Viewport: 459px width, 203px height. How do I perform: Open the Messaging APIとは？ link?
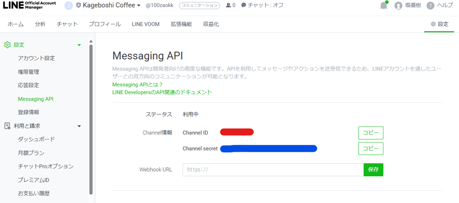(x=138, y=84)
